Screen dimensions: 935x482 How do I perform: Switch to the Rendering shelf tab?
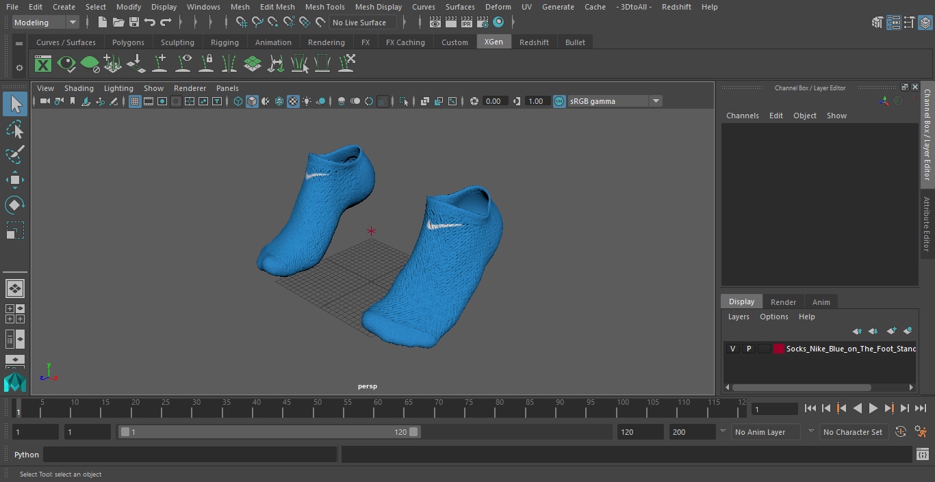pyautogui.click(x=326, y=42)
